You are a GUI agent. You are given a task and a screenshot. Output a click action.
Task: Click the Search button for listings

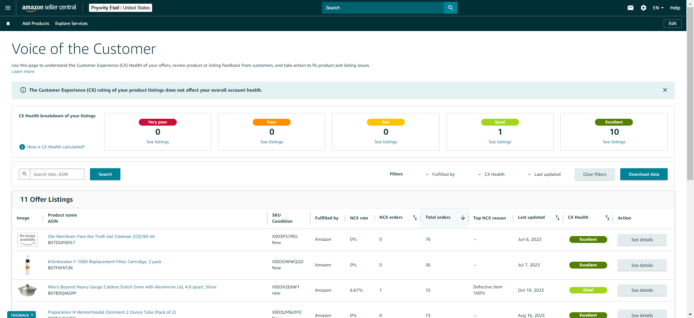click(x=105, y=174)
